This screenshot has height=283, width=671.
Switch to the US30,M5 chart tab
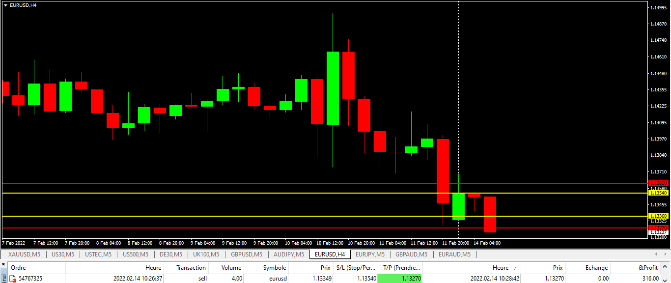63,255
